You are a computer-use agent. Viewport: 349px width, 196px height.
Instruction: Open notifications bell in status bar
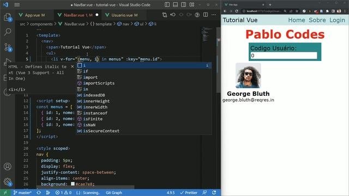pos(214,193)
